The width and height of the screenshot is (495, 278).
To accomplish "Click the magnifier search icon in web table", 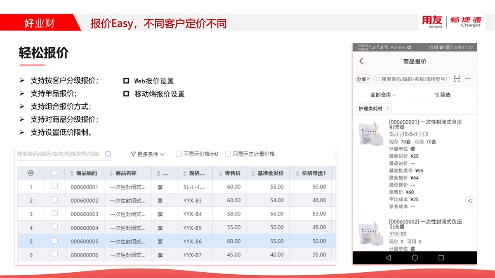I will [108, 154].
